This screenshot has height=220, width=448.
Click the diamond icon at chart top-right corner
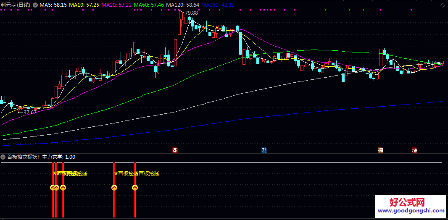(x=443, y=5)
